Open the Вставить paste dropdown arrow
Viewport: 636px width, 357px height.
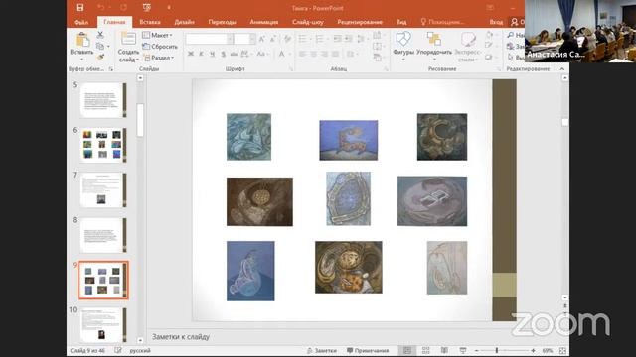click(81, 59)
